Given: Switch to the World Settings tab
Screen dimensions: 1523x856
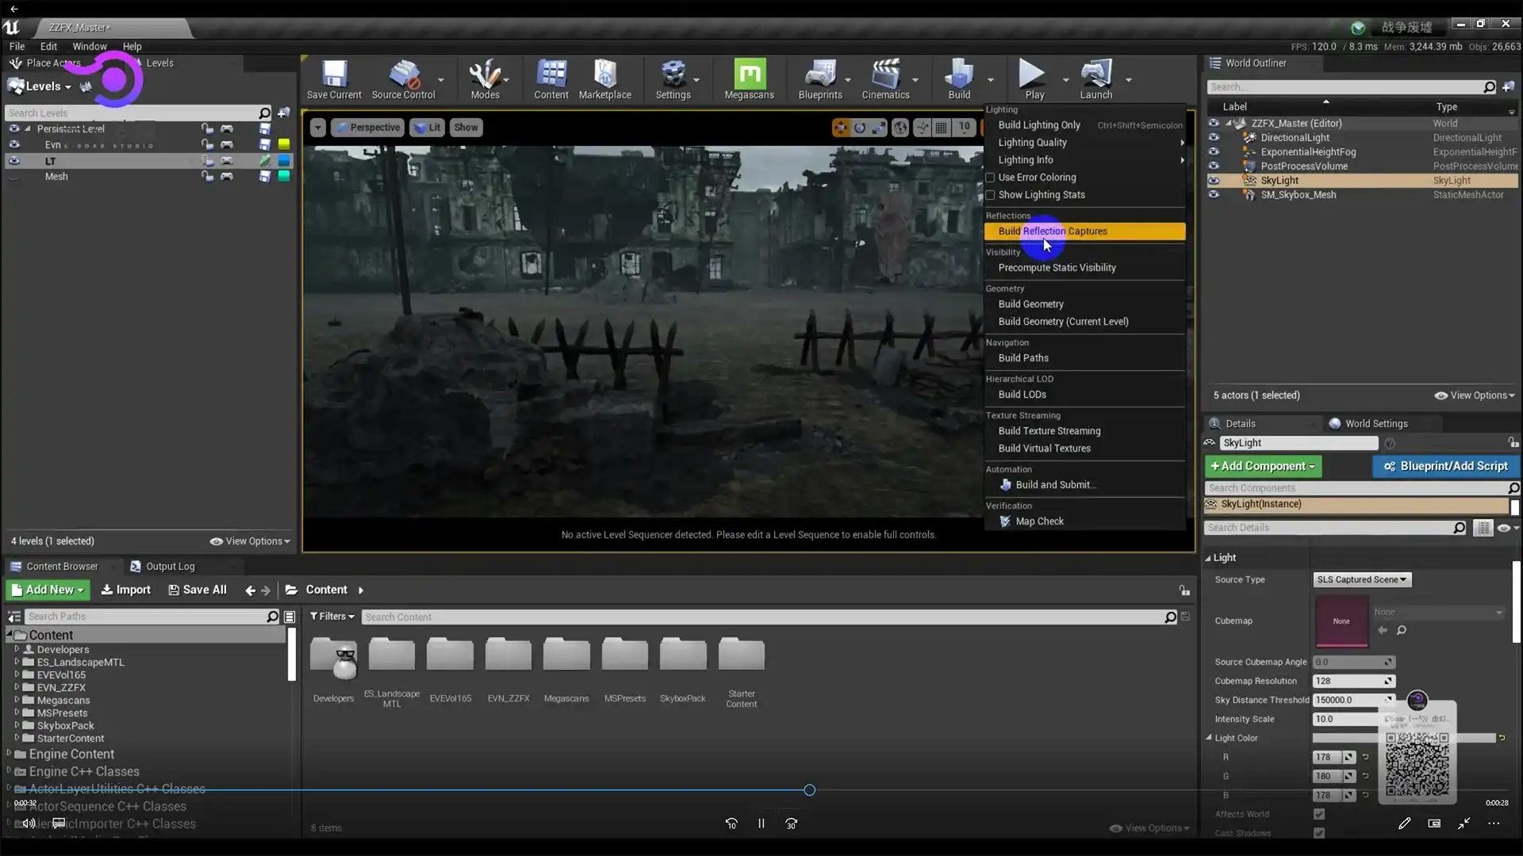Looking at the screenshot, I should tap(1375, 423).
